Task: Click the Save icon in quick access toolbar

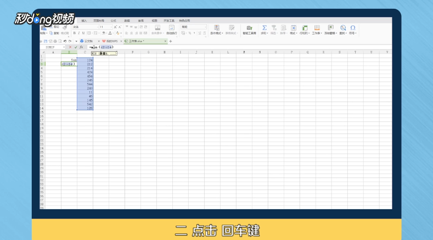Action: (46, 41)
